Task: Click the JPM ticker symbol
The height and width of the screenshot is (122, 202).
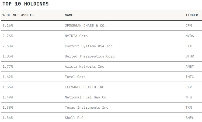Action: click(x=189, y=26)
